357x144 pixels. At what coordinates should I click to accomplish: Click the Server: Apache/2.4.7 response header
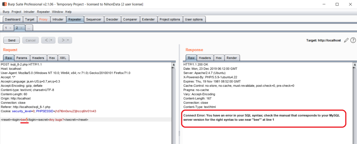[x=204, y=73]
